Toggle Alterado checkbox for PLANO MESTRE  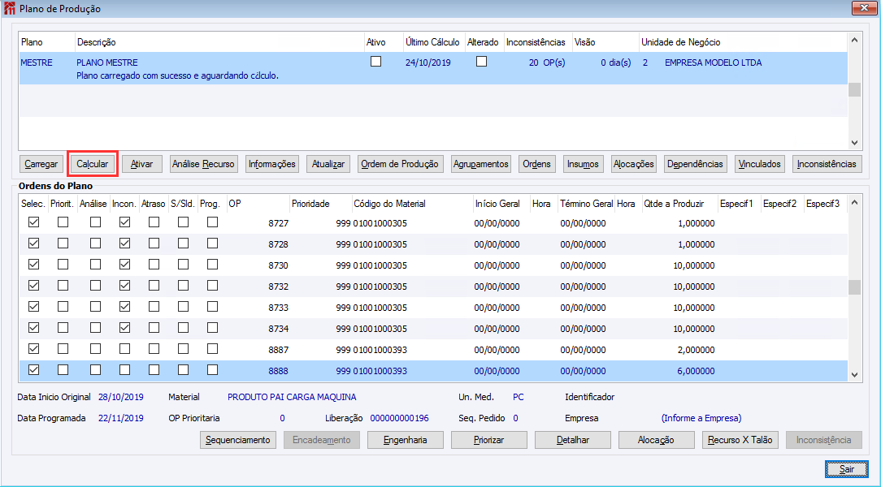(x=481, y=62)
